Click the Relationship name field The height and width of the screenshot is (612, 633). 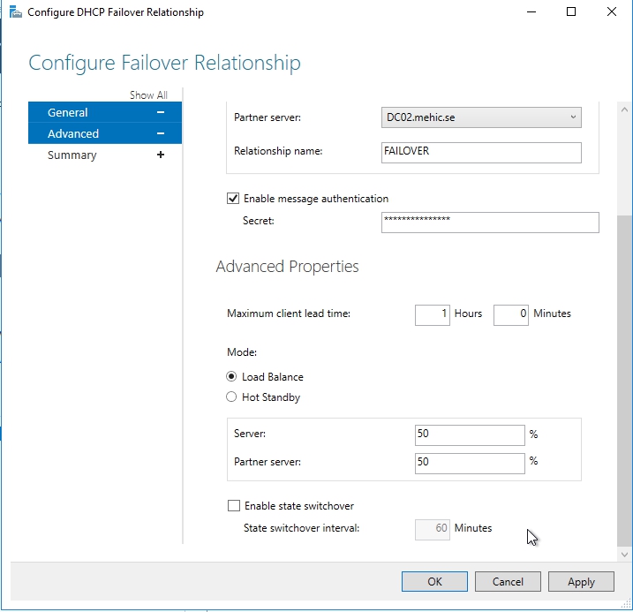[481, 152]
